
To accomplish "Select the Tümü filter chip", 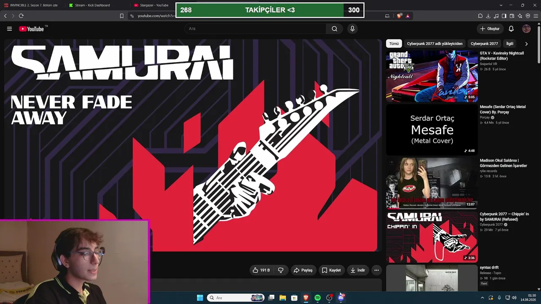I will tap(394, 43).
